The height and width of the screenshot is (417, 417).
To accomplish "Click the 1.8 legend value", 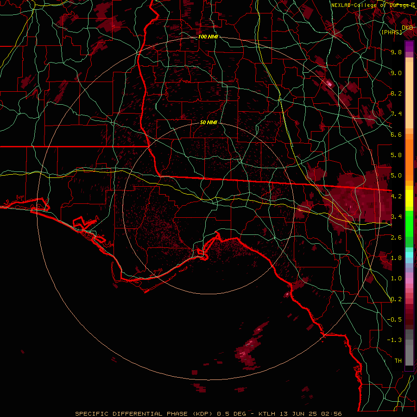I will pos(396,258).
